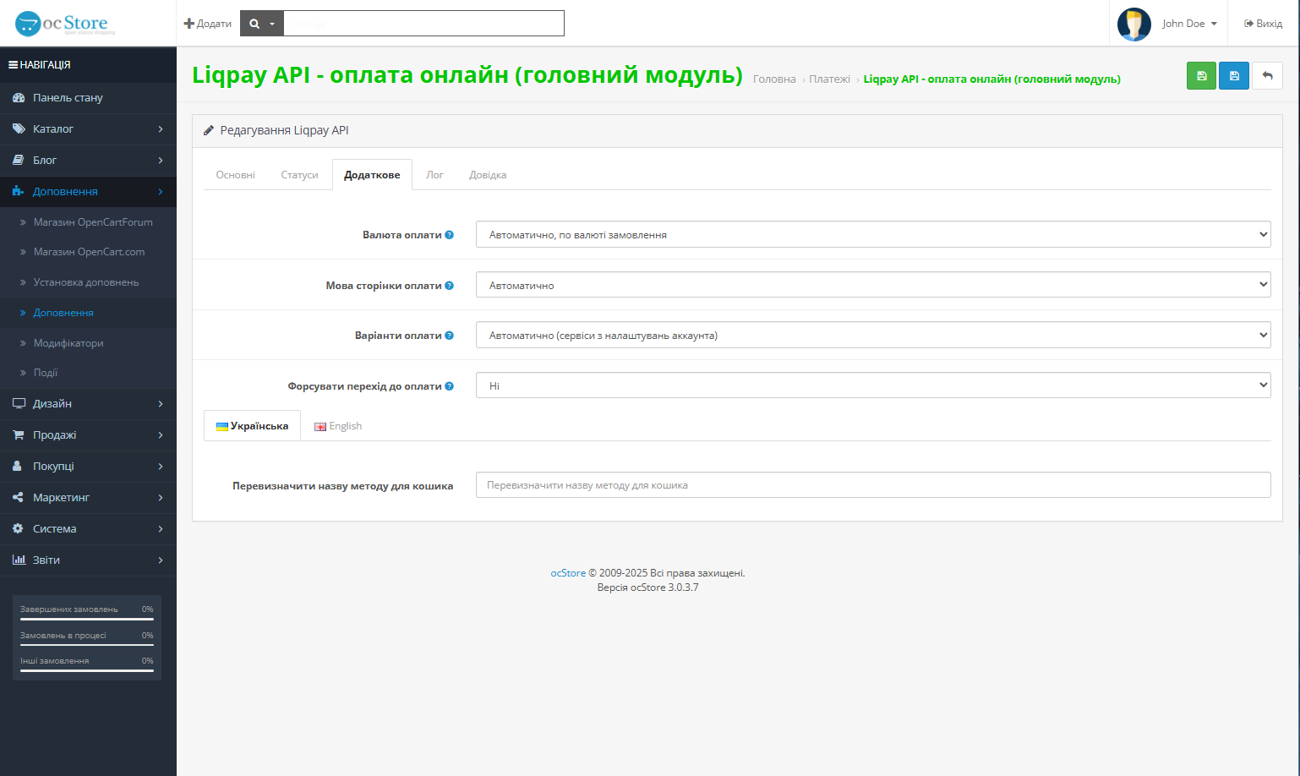1300x776 pixels.
Task: Click the Редагування Liqpay API heading
Action: pyautogui.click(x=284, y=130)
